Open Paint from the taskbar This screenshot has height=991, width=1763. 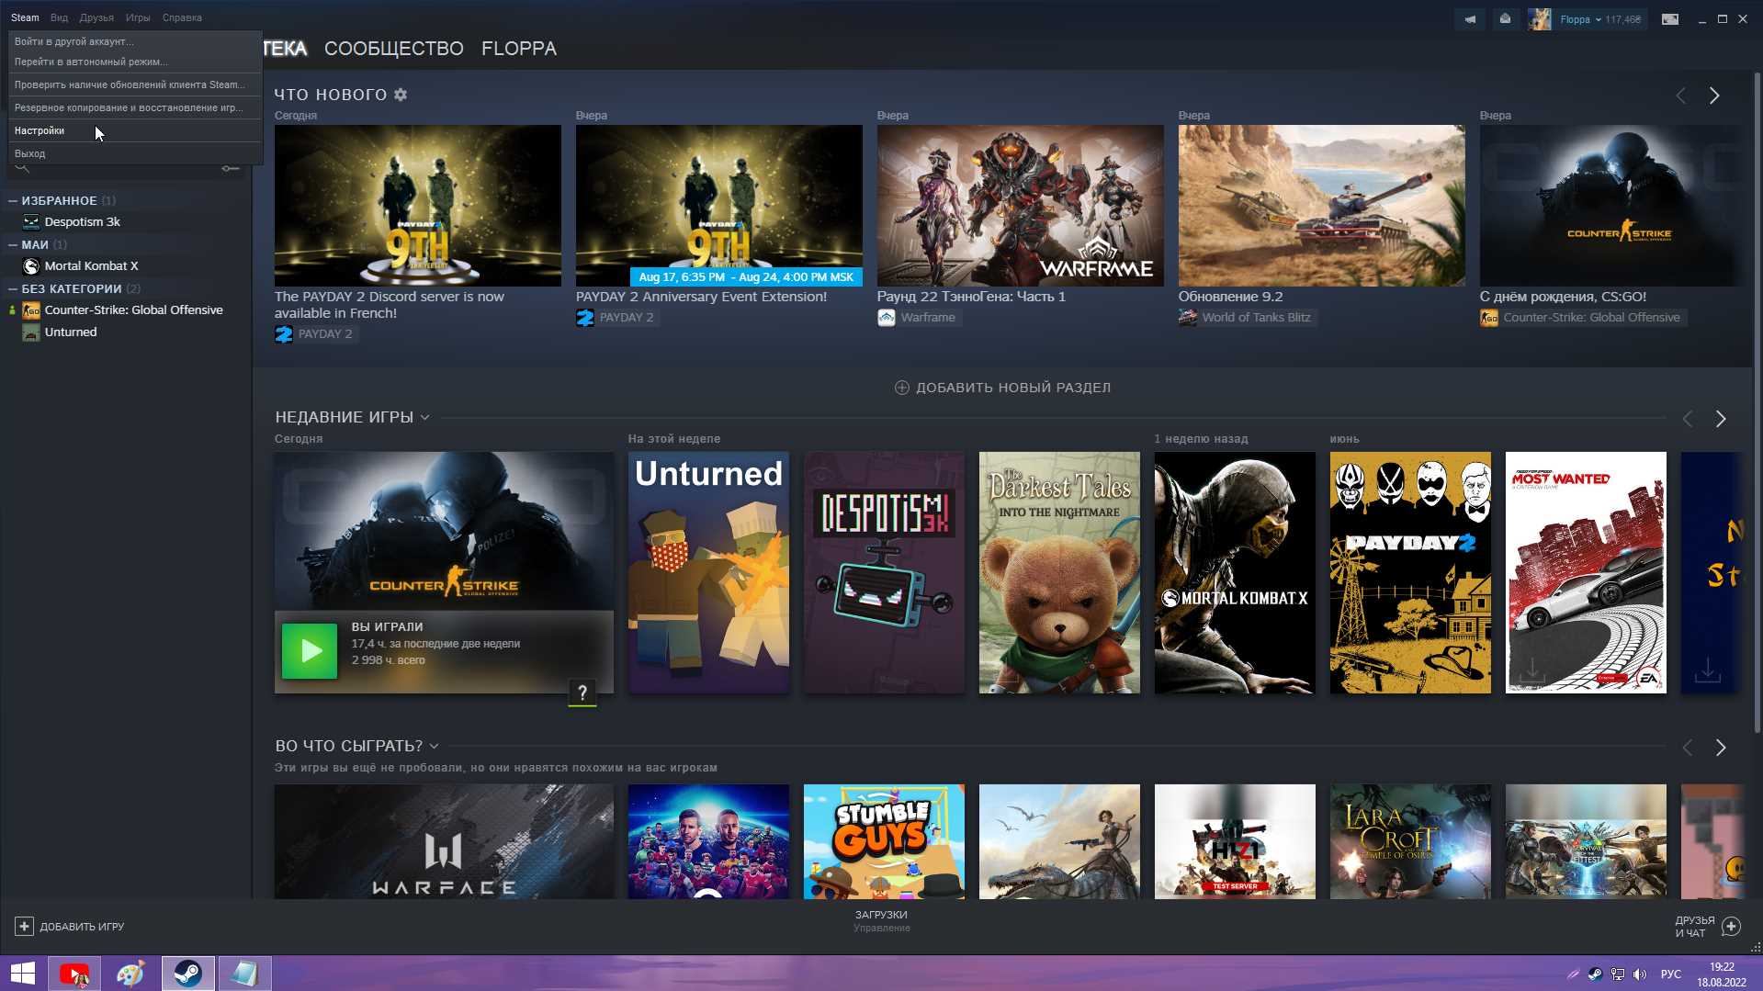coord(130,974)
